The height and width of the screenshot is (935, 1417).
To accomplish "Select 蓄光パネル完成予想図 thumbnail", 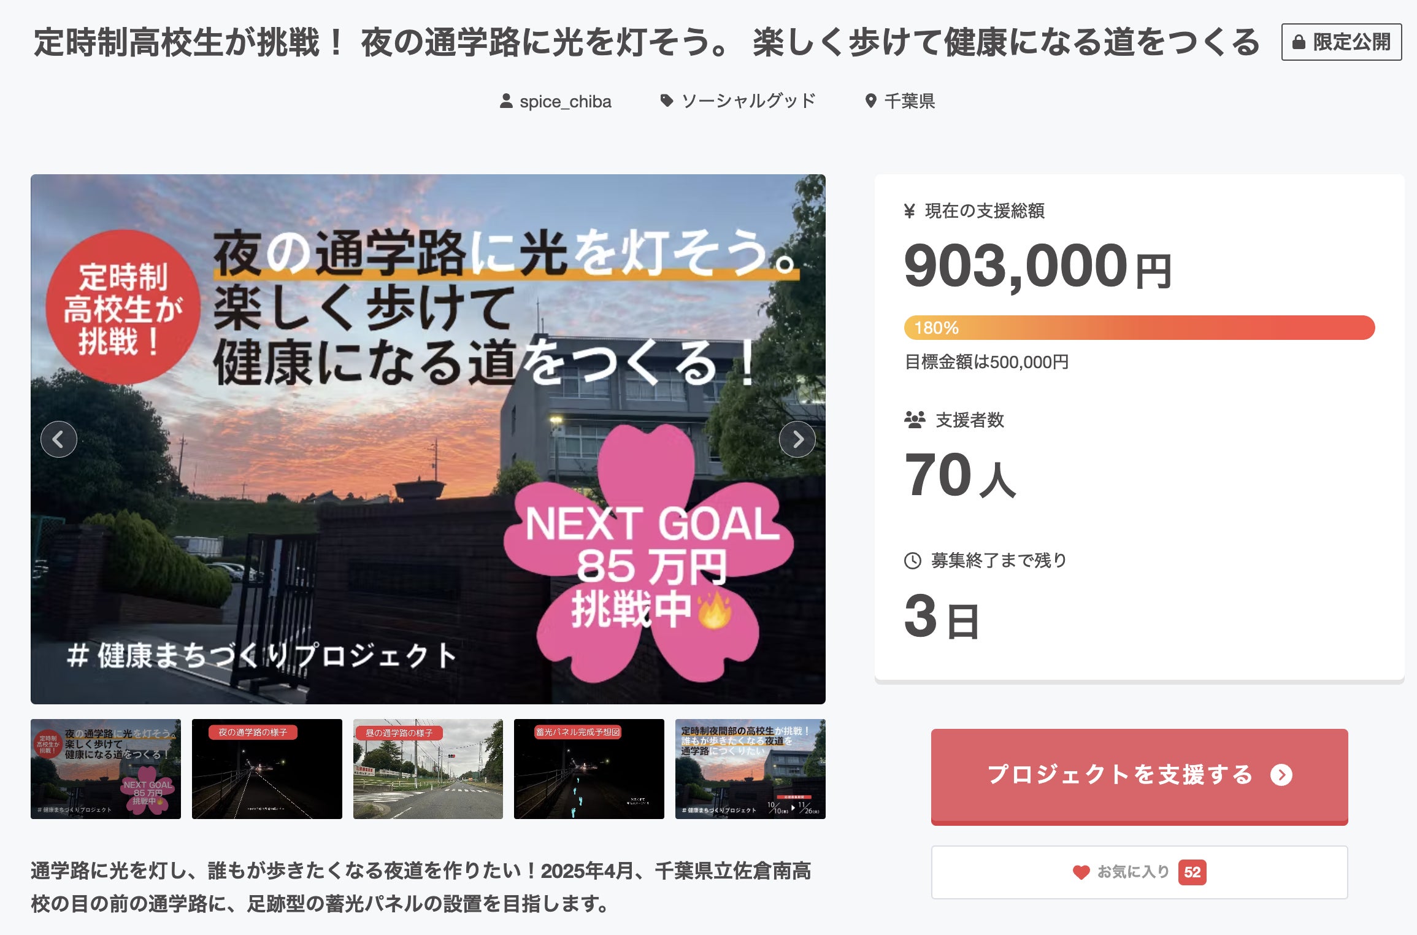I will click(589, 769).
